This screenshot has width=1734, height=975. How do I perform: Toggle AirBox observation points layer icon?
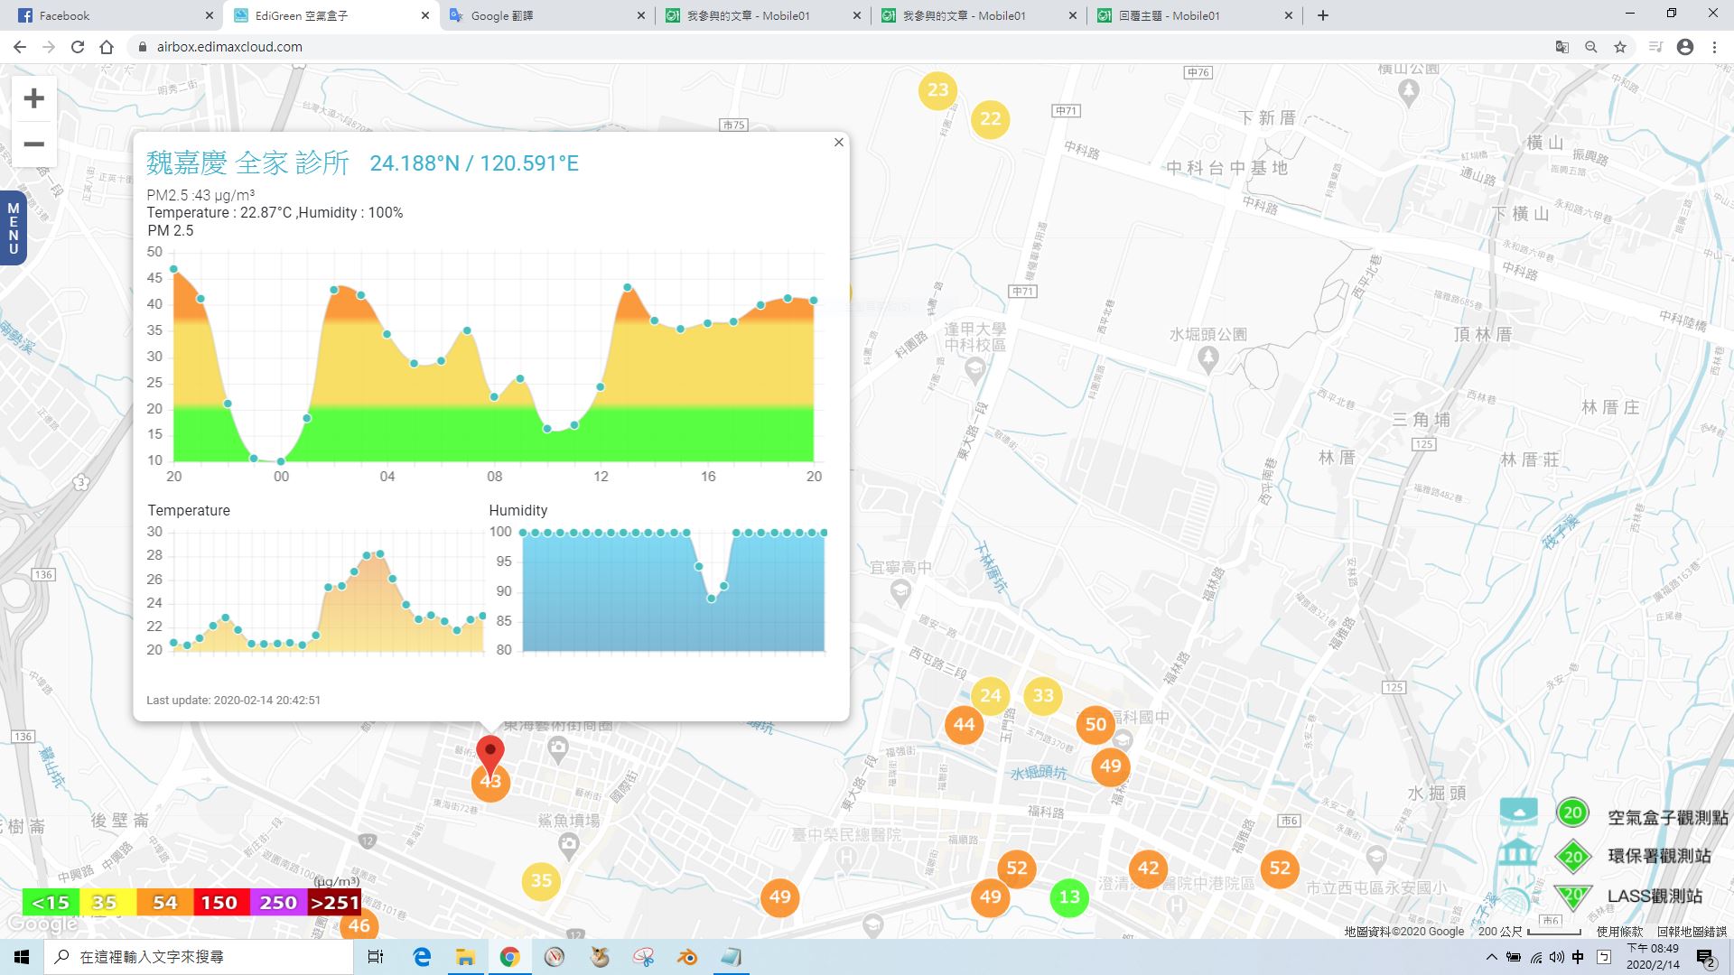point(1518,812)
